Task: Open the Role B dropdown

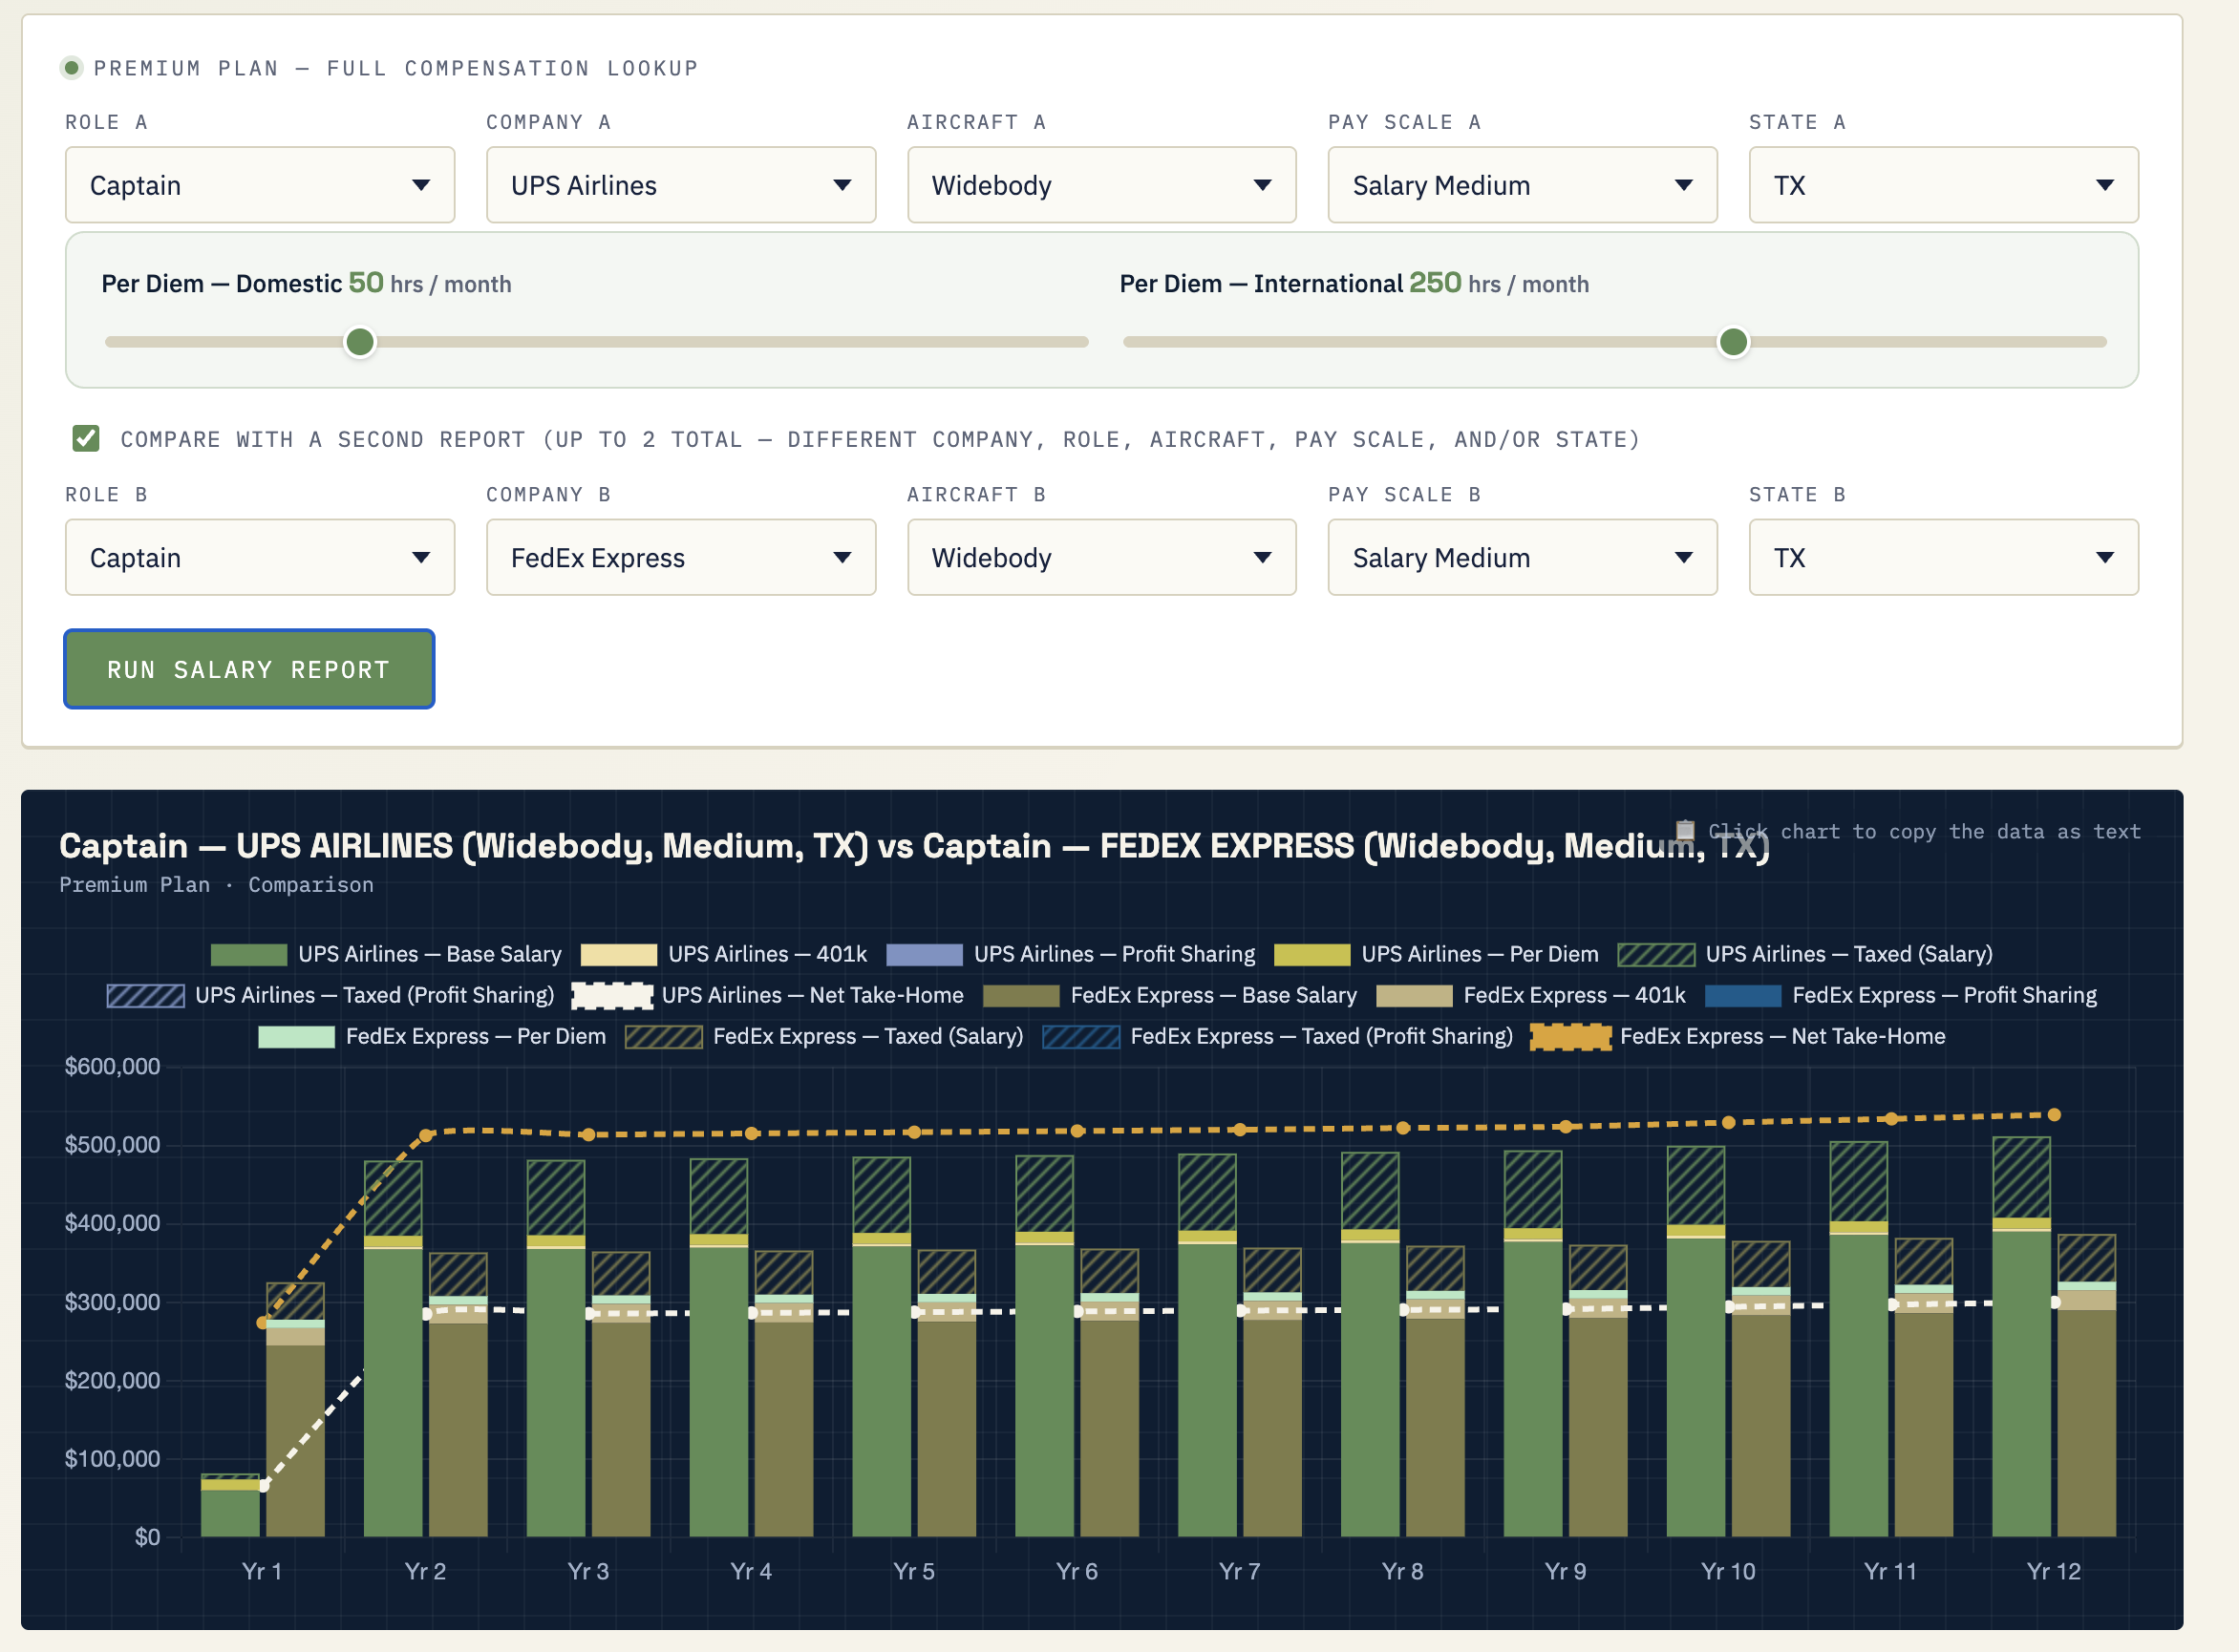Action: pos(260,557)
